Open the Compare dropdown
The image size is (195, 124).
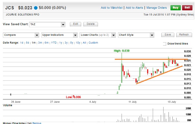point(21,35)
